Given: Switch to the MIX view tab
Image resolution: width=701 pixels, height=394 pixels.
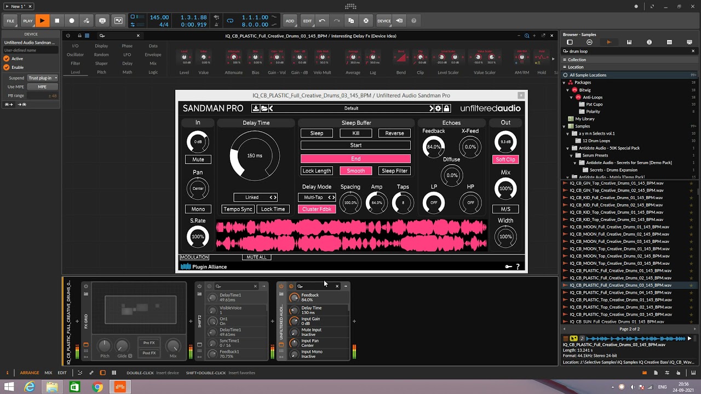Looking at the screenshot, I should (x=48, y=373).
